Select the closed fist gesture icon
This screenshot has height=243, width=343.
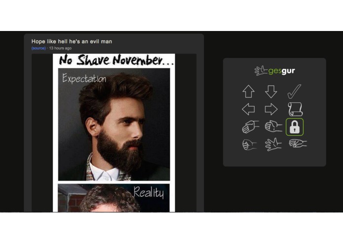click(249, 145)
